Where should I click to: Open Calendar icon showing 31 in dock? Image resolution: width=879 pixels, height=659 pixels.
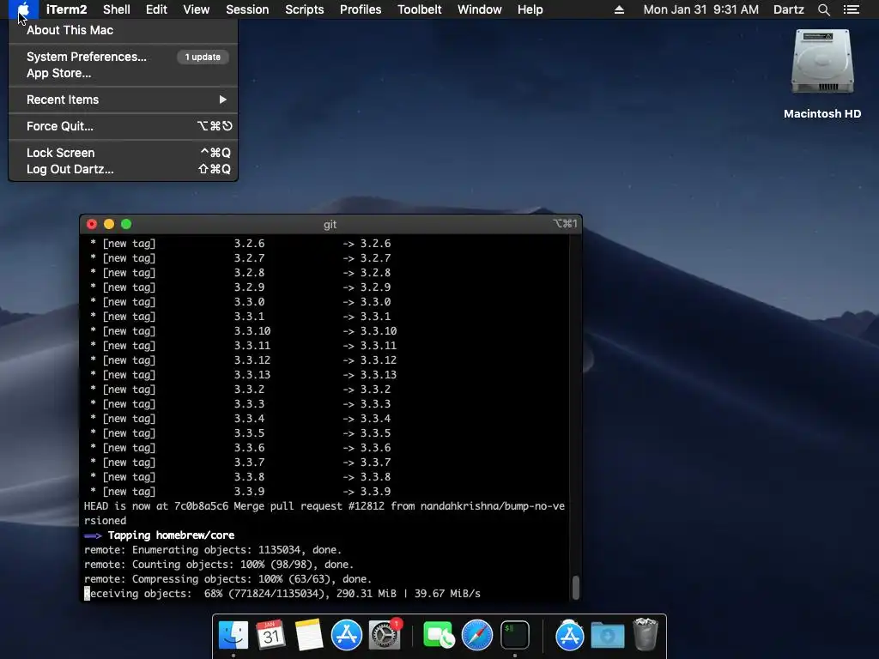(270, 635)
